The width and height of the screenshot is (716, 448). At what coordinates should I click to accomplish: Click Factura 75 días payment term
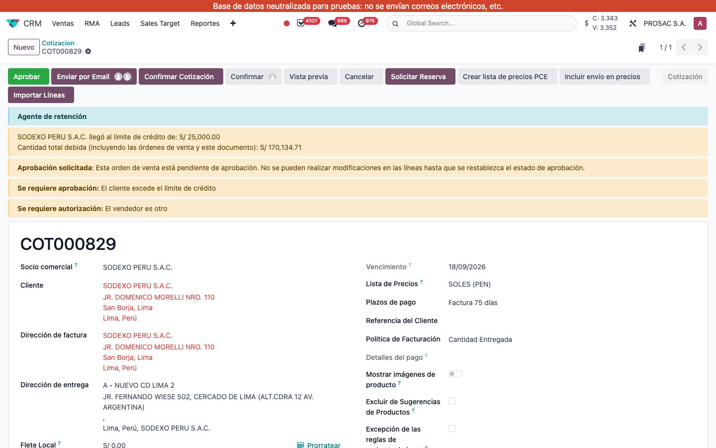coord(473,303)
